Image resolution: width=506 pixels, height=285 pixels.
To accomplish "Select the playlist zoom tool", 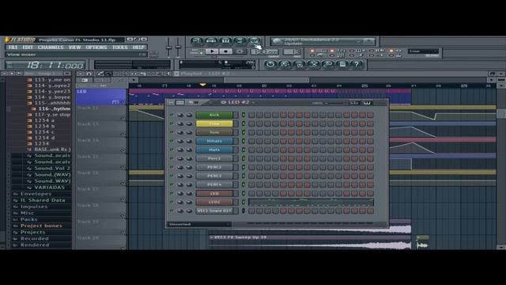I will [159, 74].
